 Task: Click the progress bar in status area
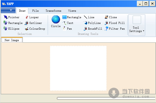[x=106, y=98]
